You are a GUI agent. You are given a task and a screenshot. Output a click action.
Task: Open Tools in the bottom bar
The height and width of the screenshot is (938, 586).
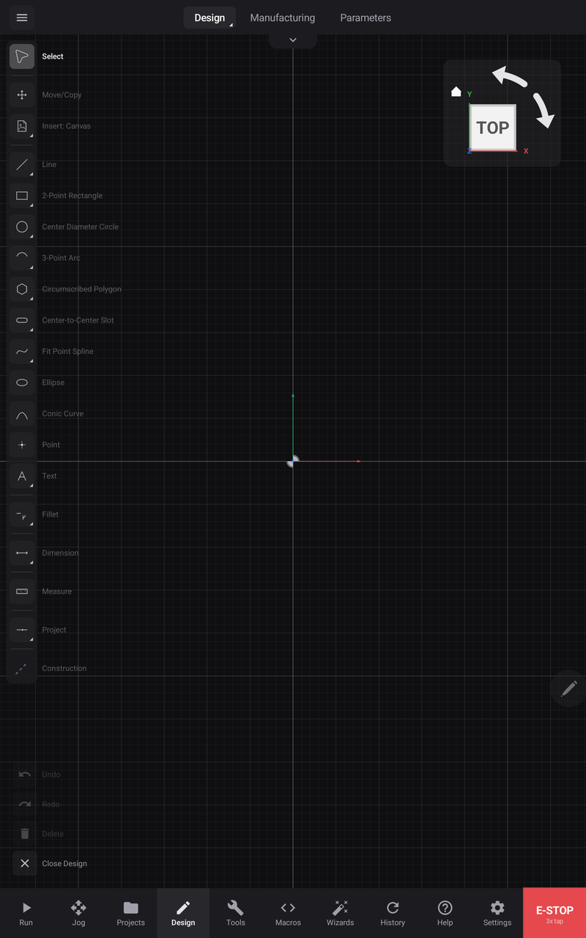(236, 913)
